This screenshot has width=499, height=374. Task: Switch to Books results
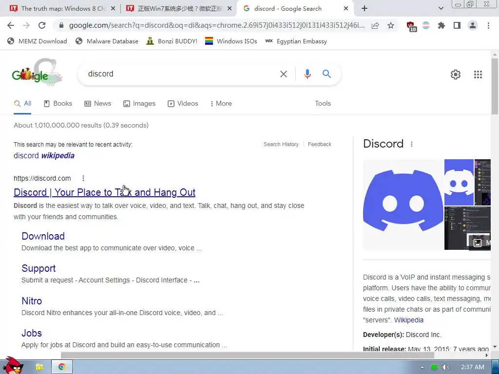pyautogui.click(x=58, y=104)
